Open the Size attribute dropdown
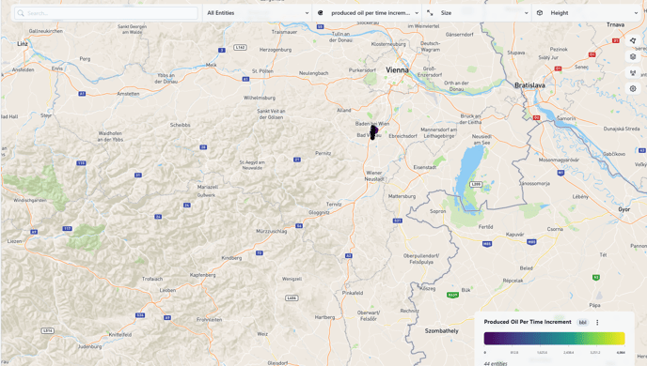The height and width of the screenshot is (366, 647). pyautogui.click(x=477, y=13)
